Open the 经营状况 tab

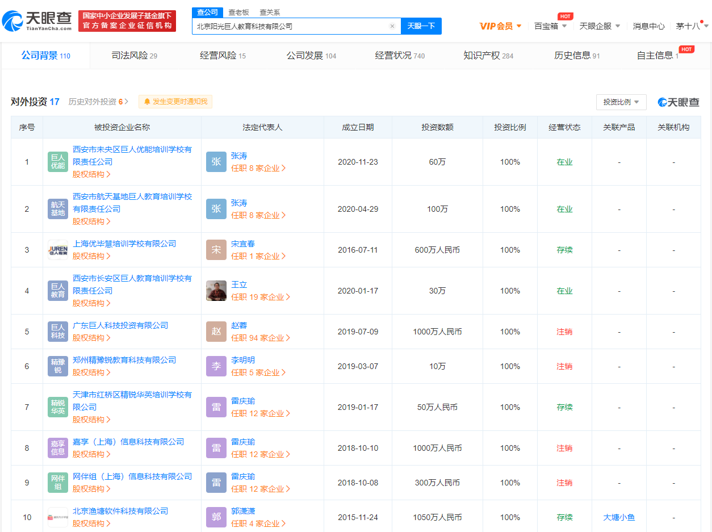(x=400, y=56)
